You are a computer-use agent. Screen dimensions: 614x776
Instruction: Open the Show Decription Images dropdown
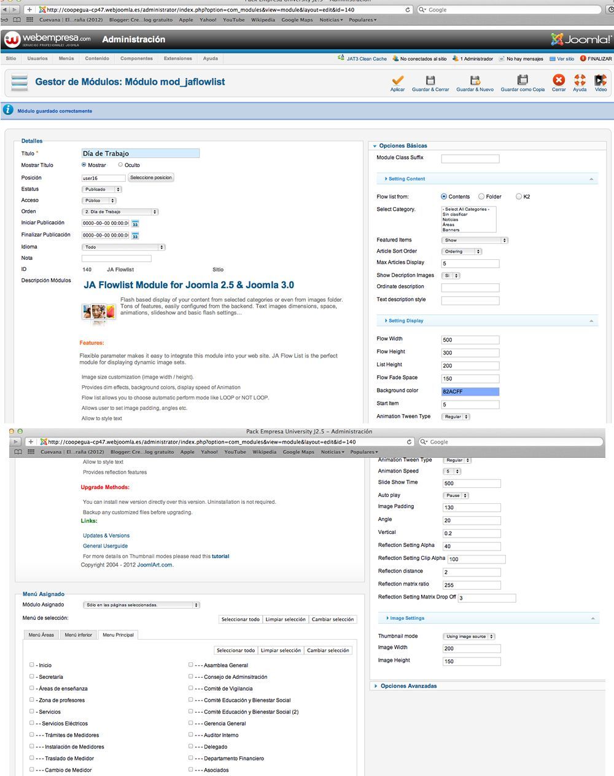pos(451,275)
